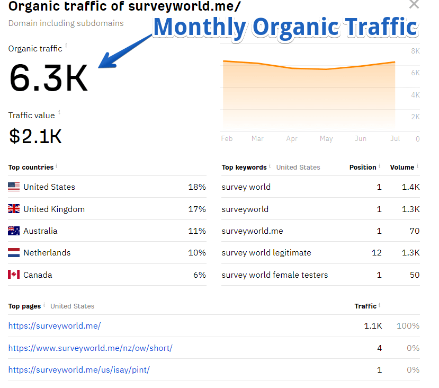439x388 pixels.
Task: Click the keyword 'survey world female testers'
Action: pos(275,275)
